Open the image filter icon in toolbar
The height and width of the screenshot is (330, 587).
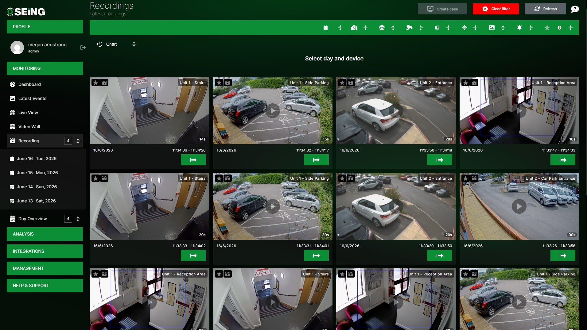click(x=492, y=28)
